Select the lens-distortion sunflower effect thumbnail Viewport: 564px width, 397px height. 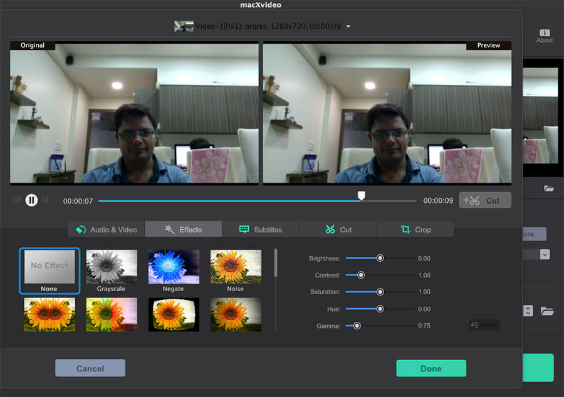pos(174,314)
